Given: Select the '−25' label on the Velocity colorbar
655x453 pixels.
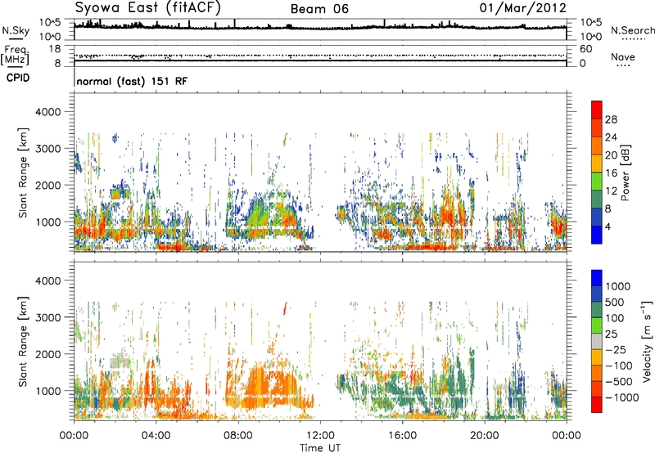Looking at the screenshot, I should 616,349.
